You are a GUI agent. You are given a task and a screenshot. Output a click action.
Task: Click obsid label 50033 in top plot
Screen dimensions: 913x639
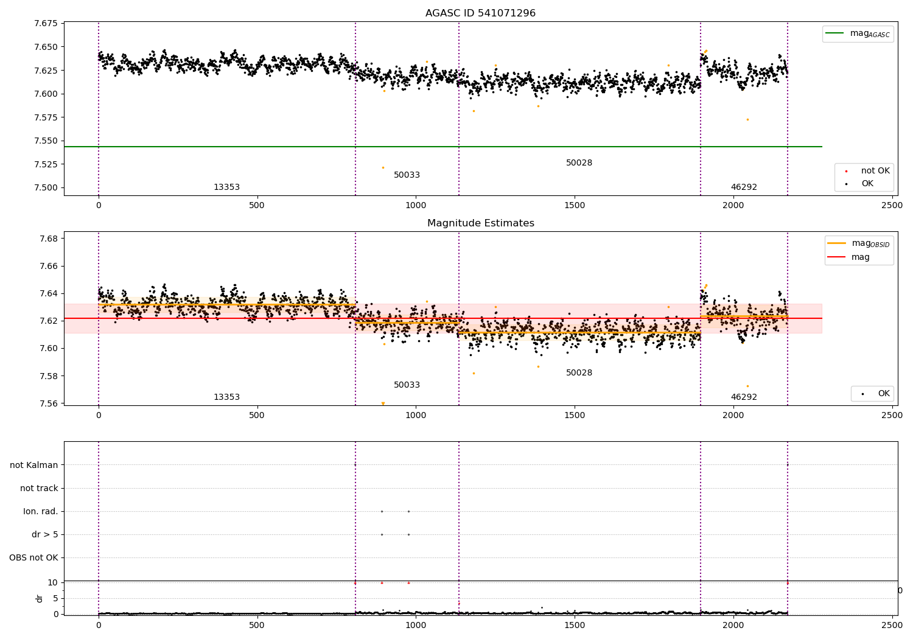(x=407, y=175)
